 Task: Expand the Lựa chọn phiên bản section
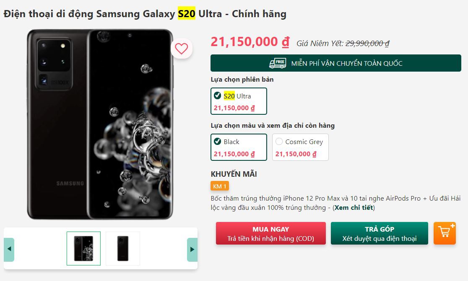click(x=242, y=79)
